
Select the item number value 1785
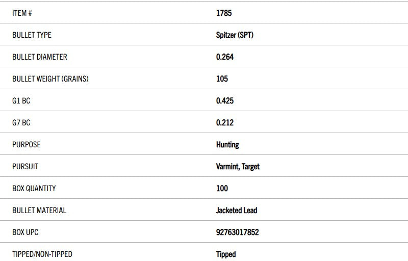[x=224, y=13]
